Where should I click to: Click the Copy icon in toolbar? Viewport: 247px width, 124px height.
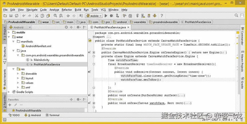pyautogui.click(x=42, y=16)
